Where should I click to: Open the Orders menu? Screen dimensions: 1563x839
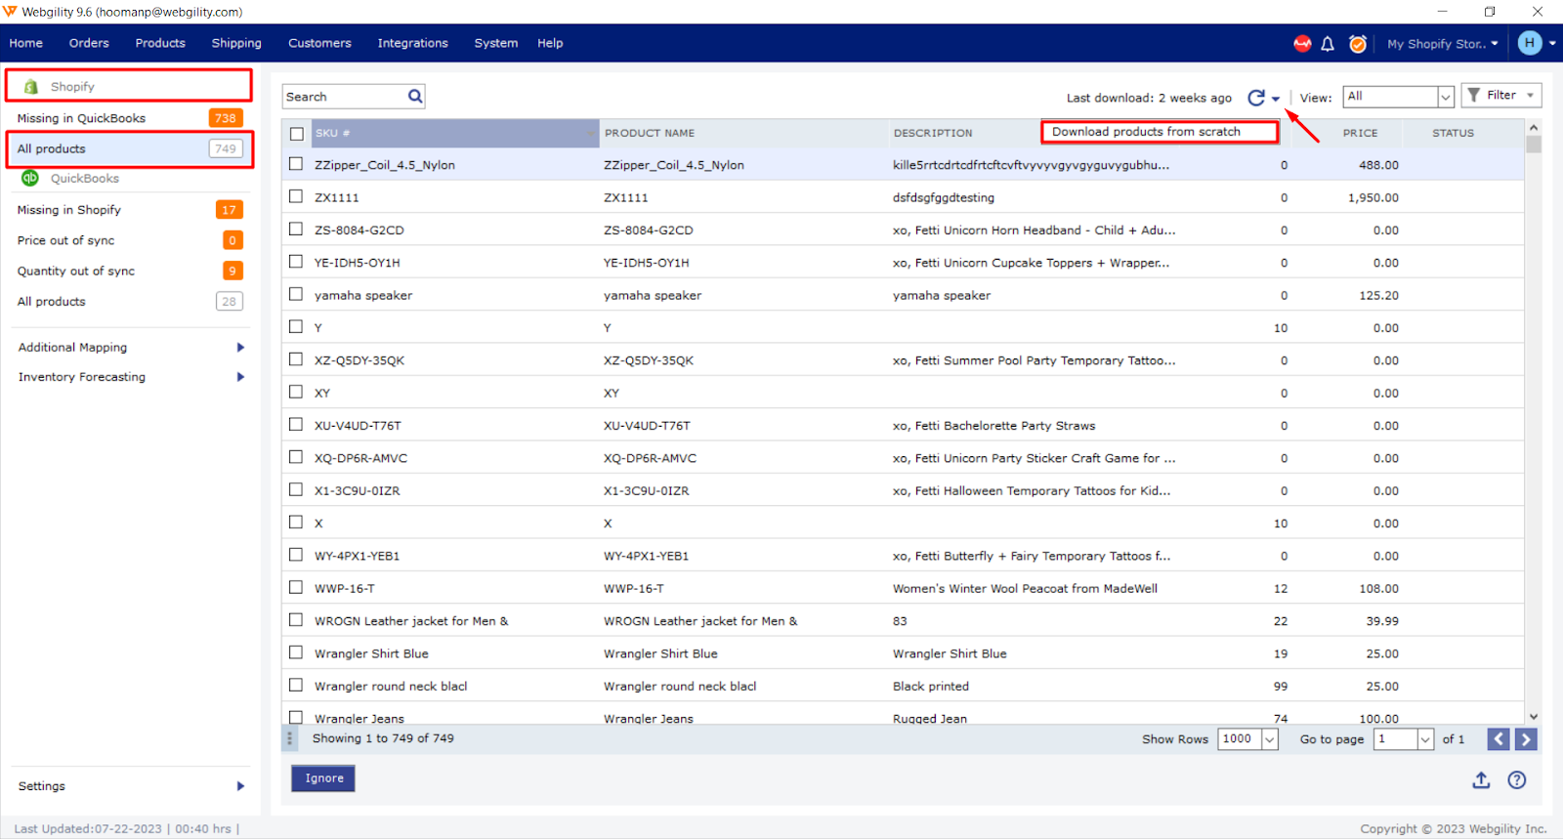(x=89, y=43)
